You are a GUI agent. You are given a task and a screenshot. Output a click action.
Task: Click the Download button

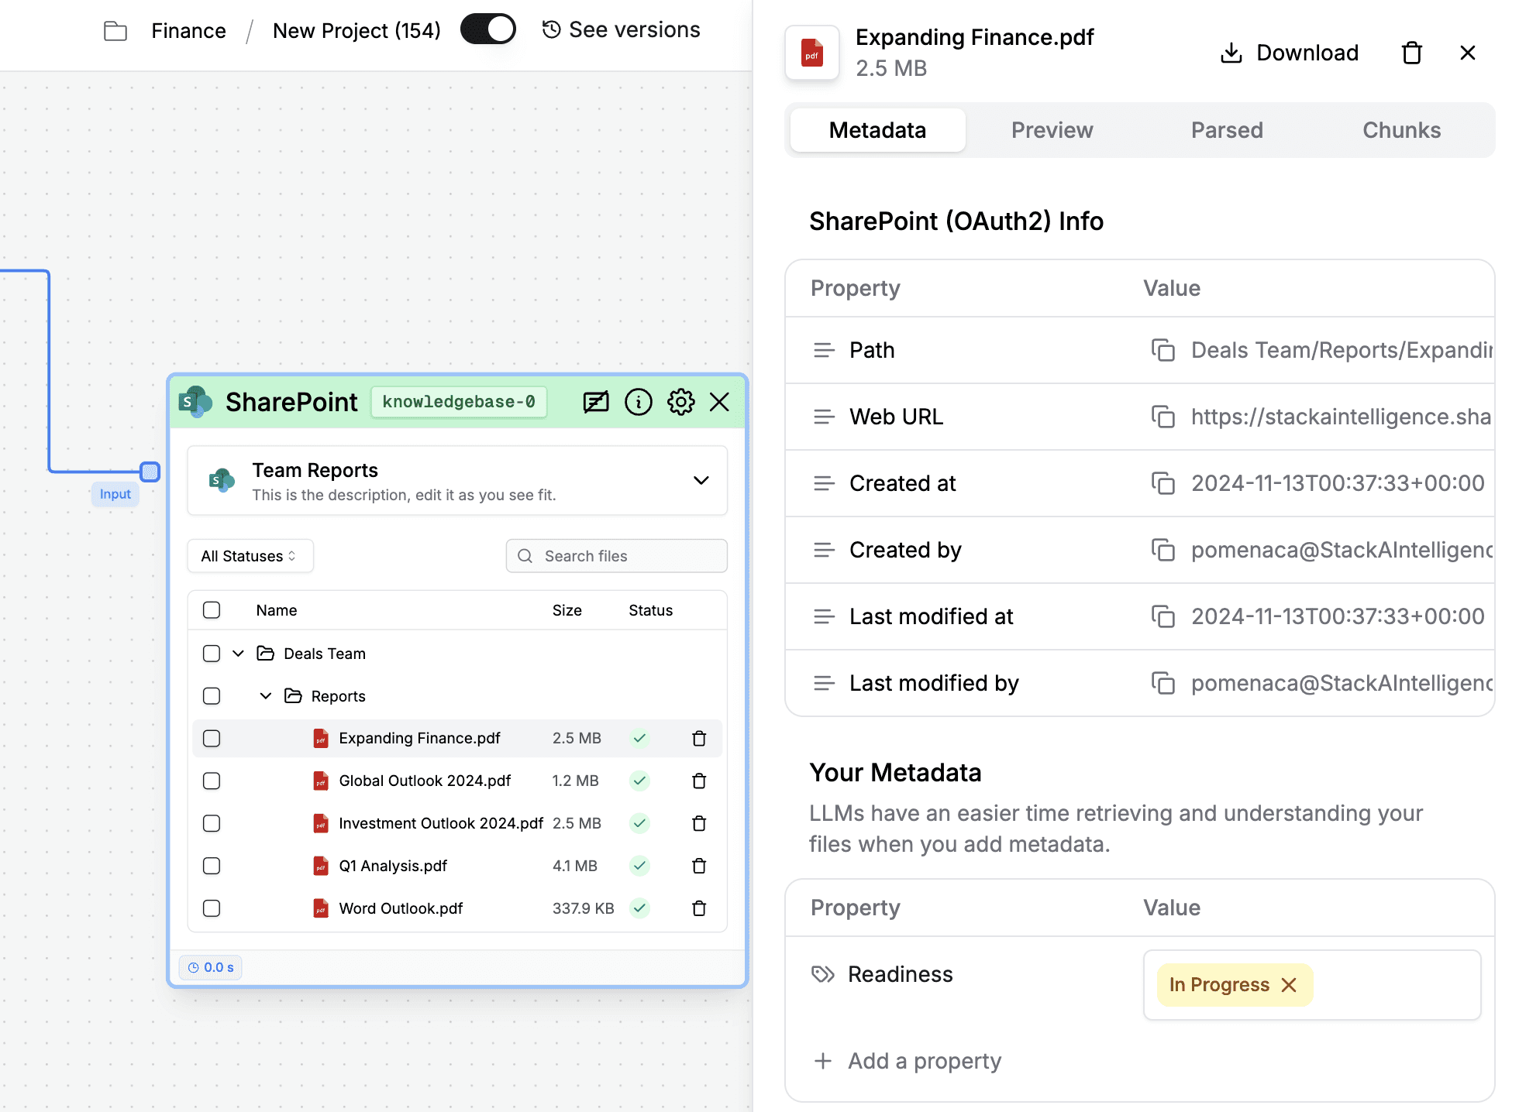(x=1290, y=53)
